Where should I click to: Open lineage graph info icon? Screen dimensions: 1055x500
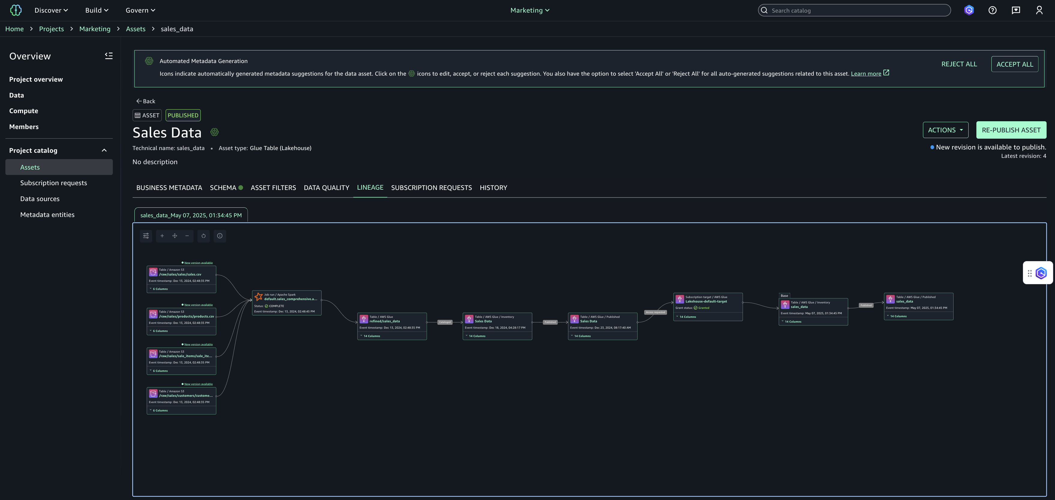220,236
